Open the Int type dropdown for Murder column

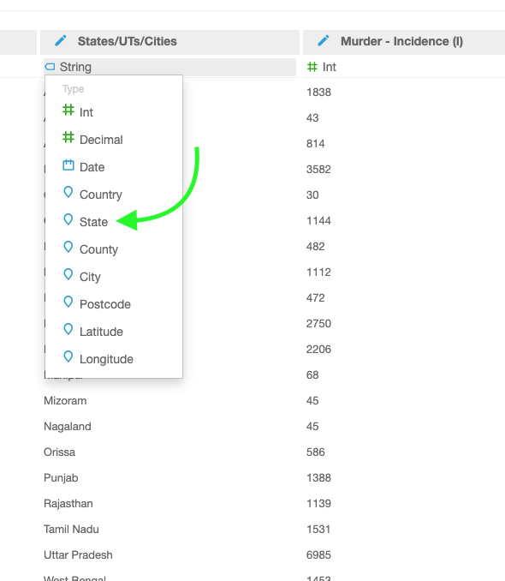[404, 67]
